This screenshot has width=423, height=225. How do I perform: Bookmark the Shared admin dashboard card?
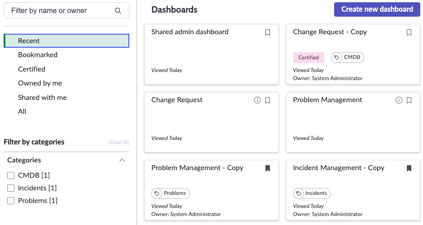(267, 32)
